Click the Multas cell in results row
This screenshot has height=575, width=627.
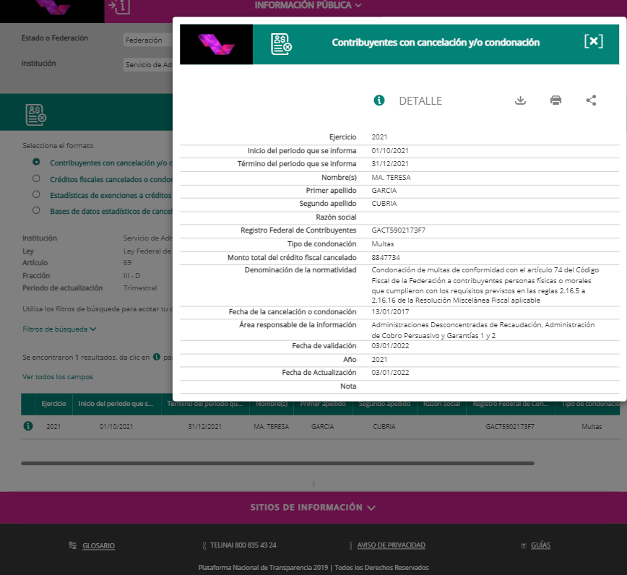[592, 427]
